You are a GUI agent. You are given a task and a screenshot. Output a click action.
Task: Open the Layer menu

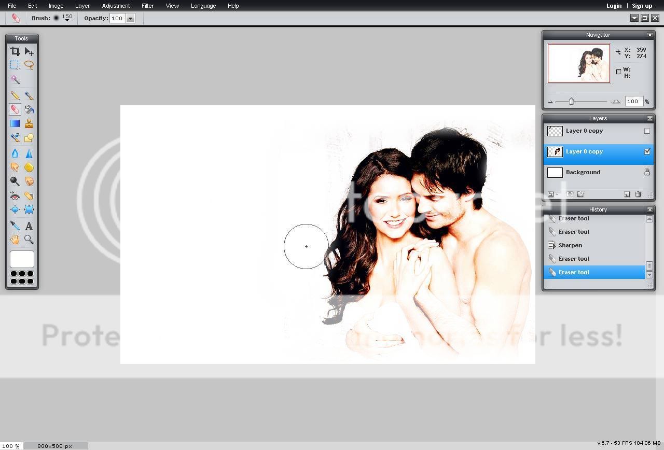[82, 6]
